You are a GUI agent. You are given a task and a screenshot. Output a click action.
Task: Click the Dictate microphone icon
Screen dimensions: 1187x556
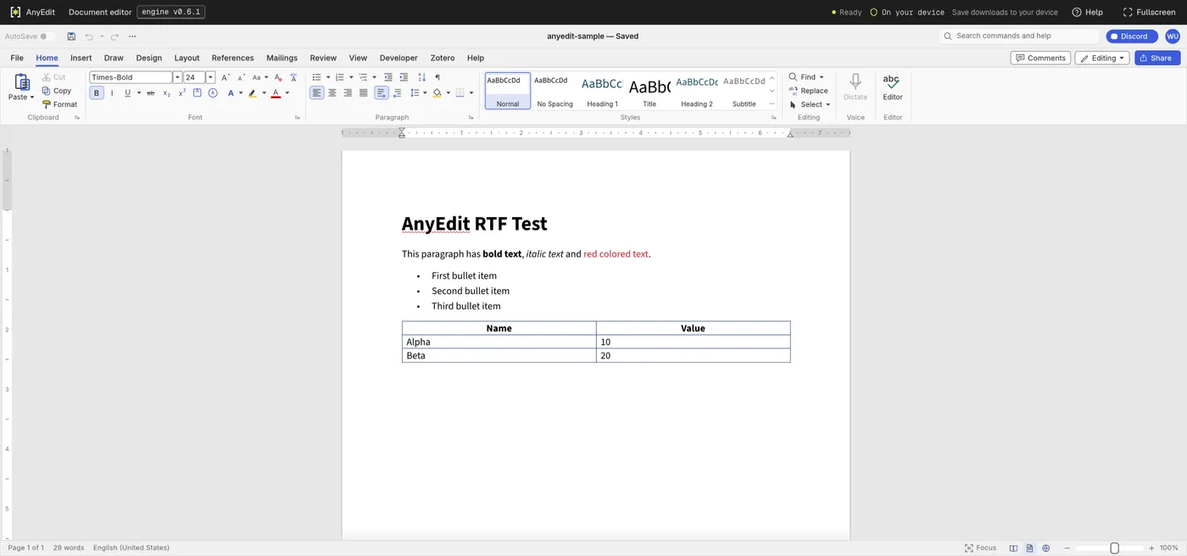point(855,81)
